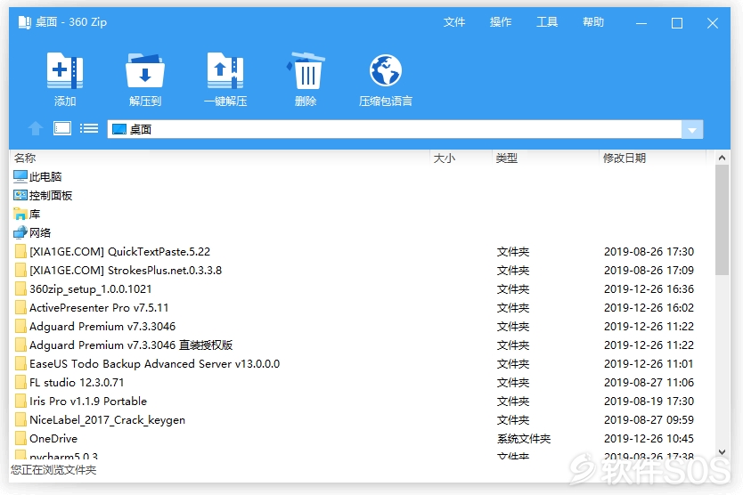Click the EaseUS Todo Backup folder icon
The height and width of the screenshot is (495, 743).
point(20,364)
